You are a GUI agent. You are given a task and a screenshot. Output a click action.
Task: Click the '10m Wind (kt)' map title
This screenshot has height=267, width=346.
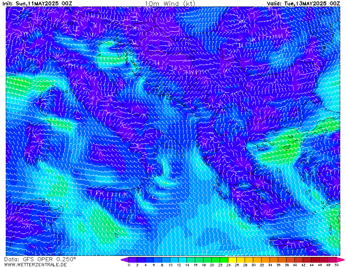click(170, 3)
